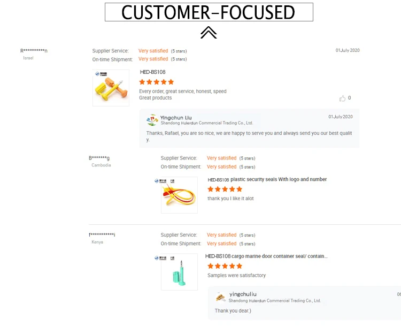
Task: Click reviewer name R**********n from Israel
Action: tap(34, 51)
